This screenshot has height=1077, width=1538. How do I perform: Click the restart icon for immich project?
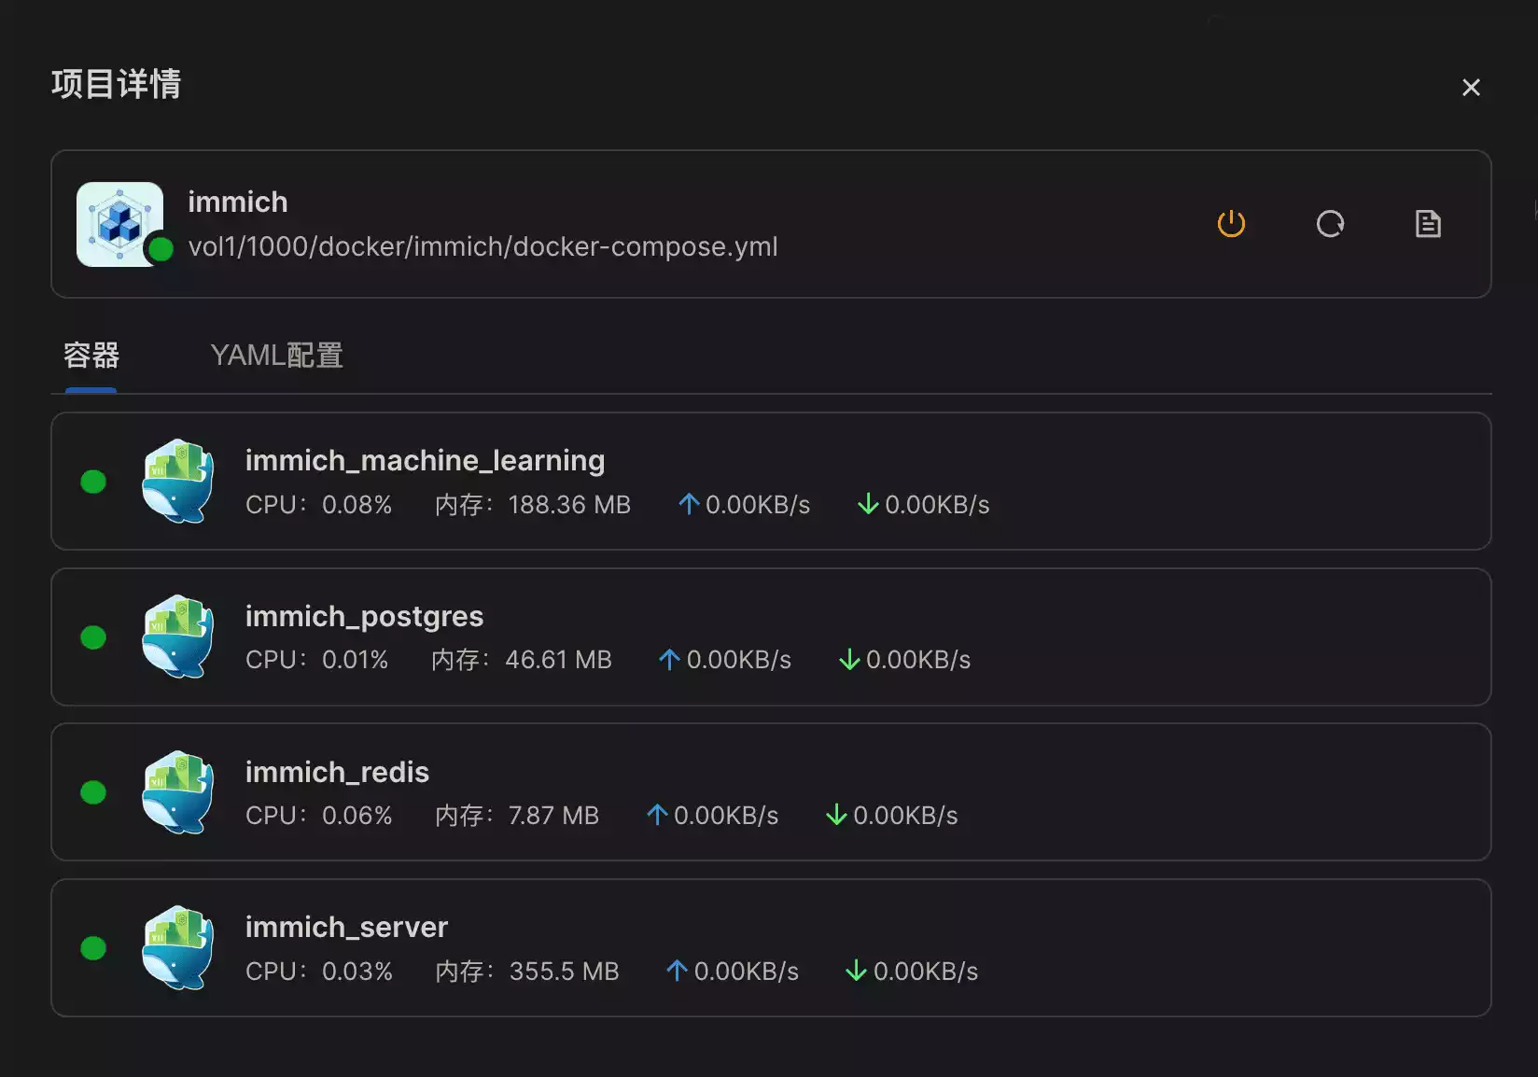pyautogui.click(x=1330, y=224)
